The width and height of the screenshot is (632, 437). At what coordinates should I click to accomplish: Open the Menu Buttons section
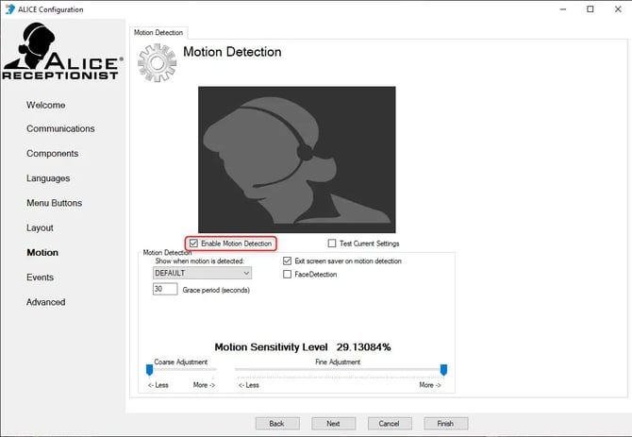tap(54, 203)
